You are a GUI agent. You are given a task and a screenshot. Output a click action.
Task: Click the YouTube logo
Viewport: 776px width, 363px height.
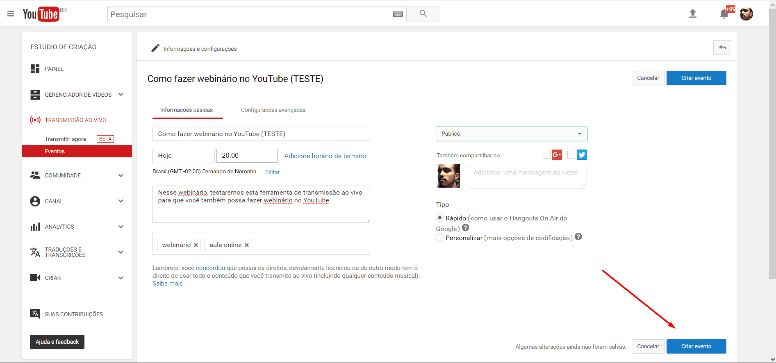pyautogui.click(x=41, y=14)
